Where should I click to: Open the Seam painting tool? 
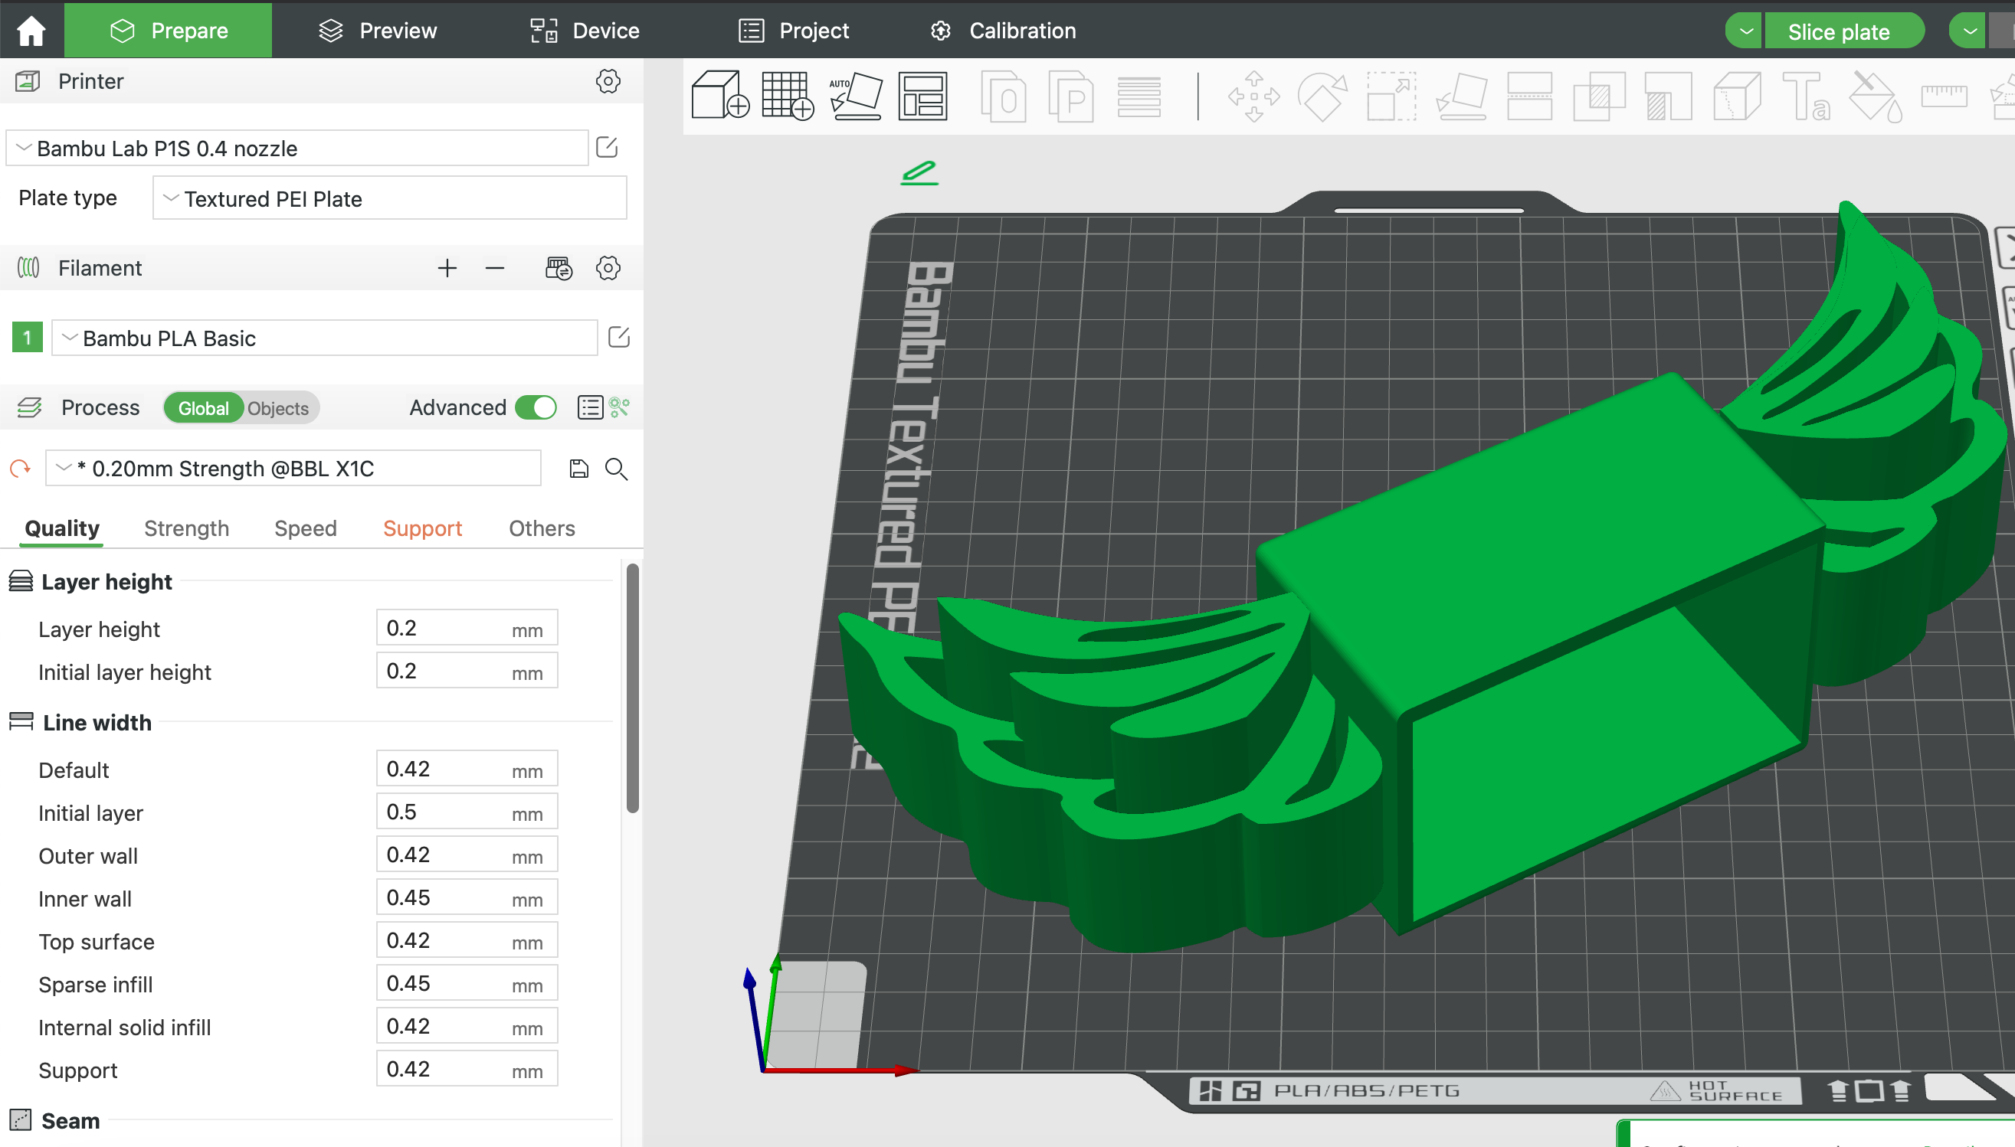point(1737,96)
